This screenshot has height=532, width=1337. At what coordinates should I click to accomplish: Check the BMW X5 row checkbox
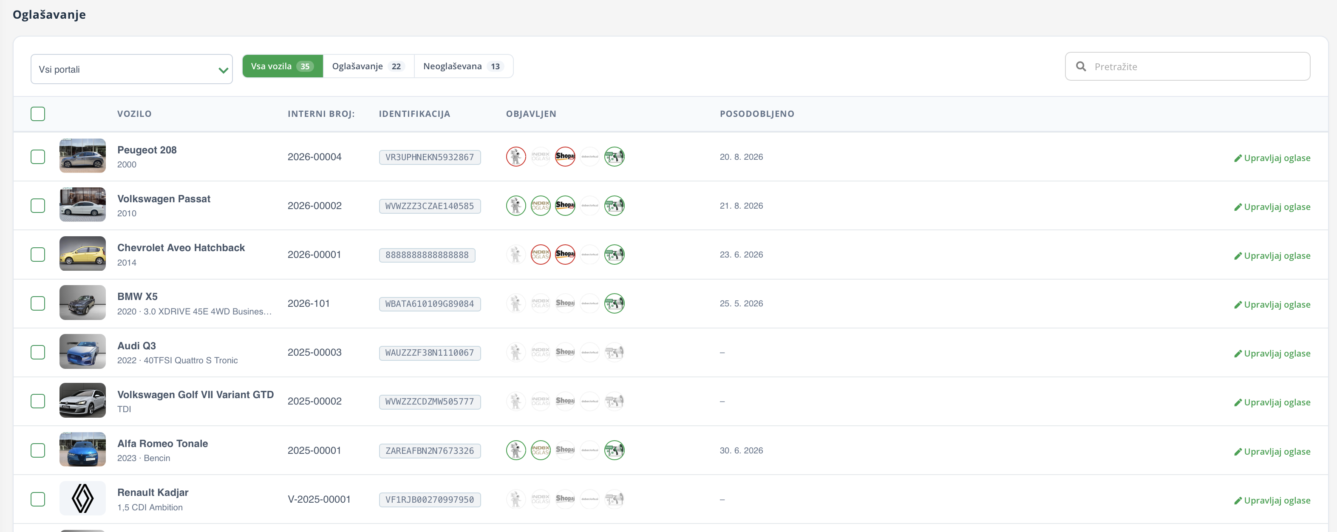click(x=38, y=303)
